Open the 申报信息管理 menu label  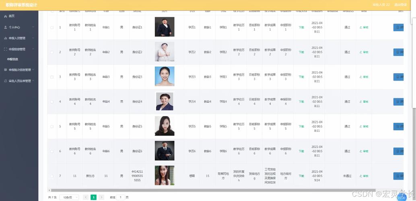[17, 49]
